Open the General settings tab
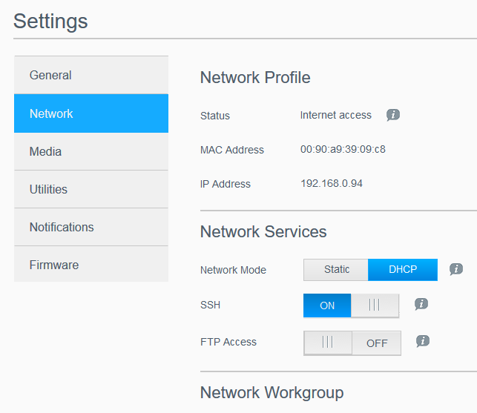 pyautogui.click(x=91, y=75)
